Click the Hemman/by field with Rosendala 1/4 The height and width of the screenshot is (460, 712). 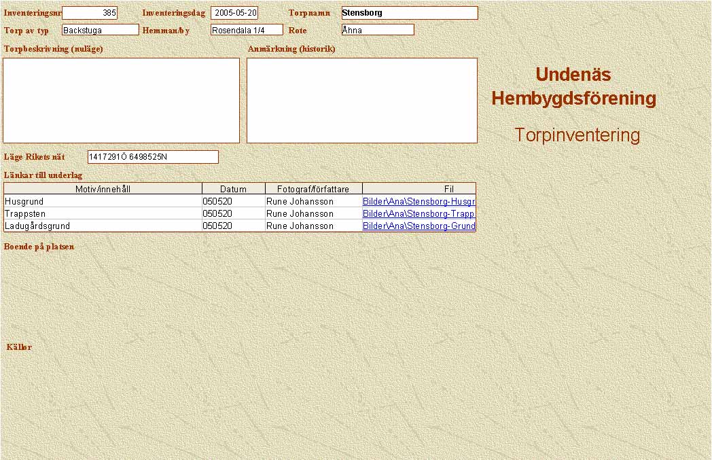pos(246,30)
